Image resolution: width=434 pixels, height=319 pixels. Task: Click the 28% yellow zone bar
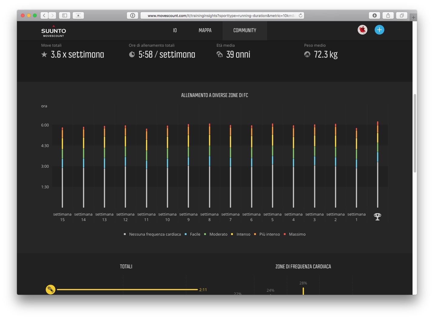[303, 291]
